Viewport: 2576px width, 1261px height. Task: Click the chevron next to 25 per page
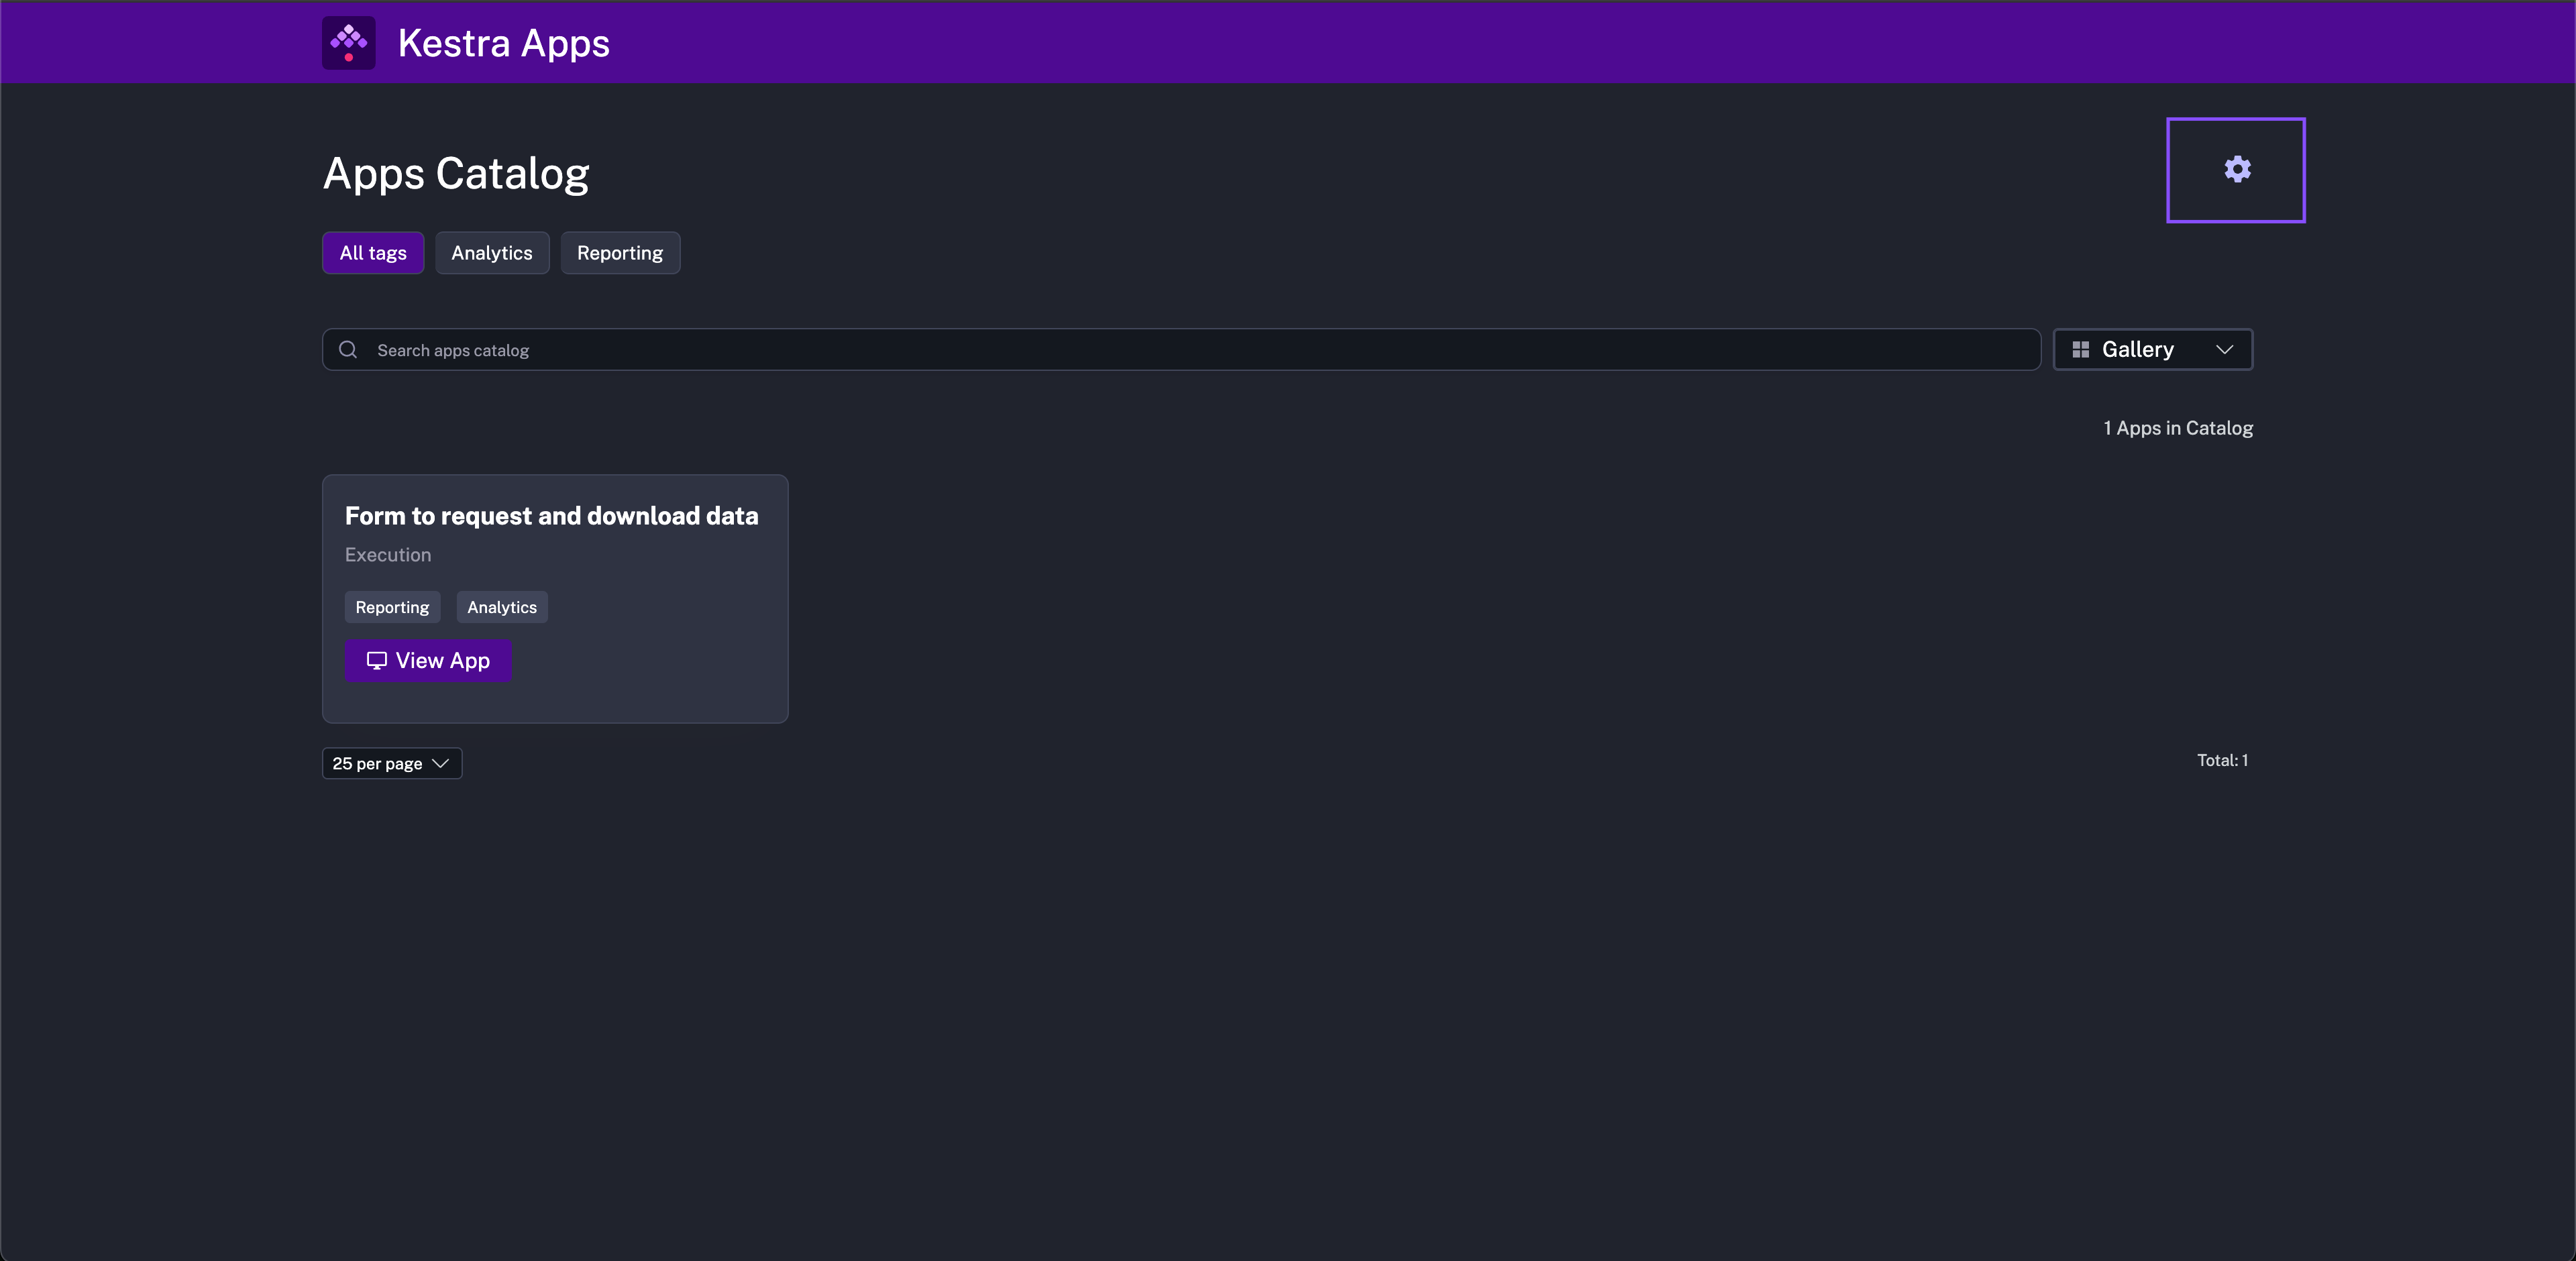[440, 764]
